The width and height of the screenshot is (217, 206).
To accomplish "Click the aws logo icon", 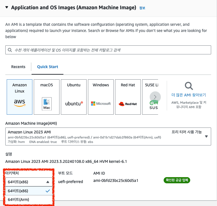I will coord(20,103).
